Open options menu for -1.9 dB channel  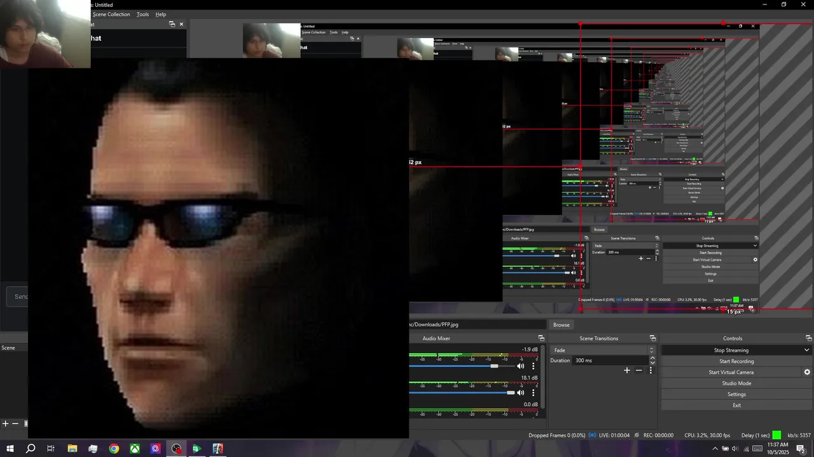point(534,366)
